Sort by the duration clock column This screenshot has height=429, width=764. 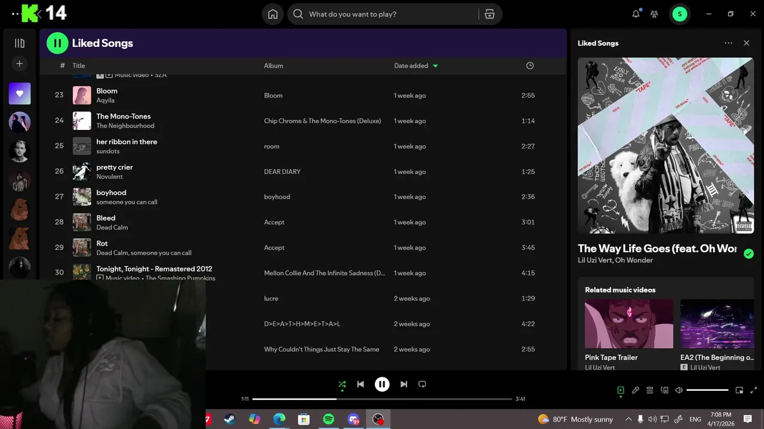530,66
